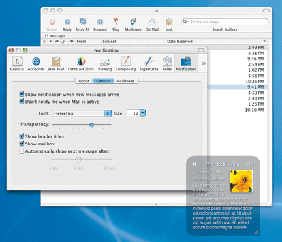Click the Transparency slider knob

coord(91,125)
